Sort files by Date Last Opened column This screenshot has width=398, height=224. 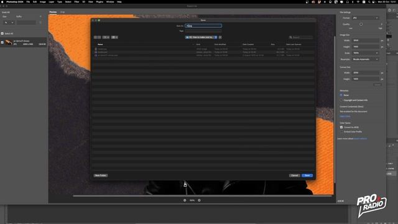click(294, 44)
